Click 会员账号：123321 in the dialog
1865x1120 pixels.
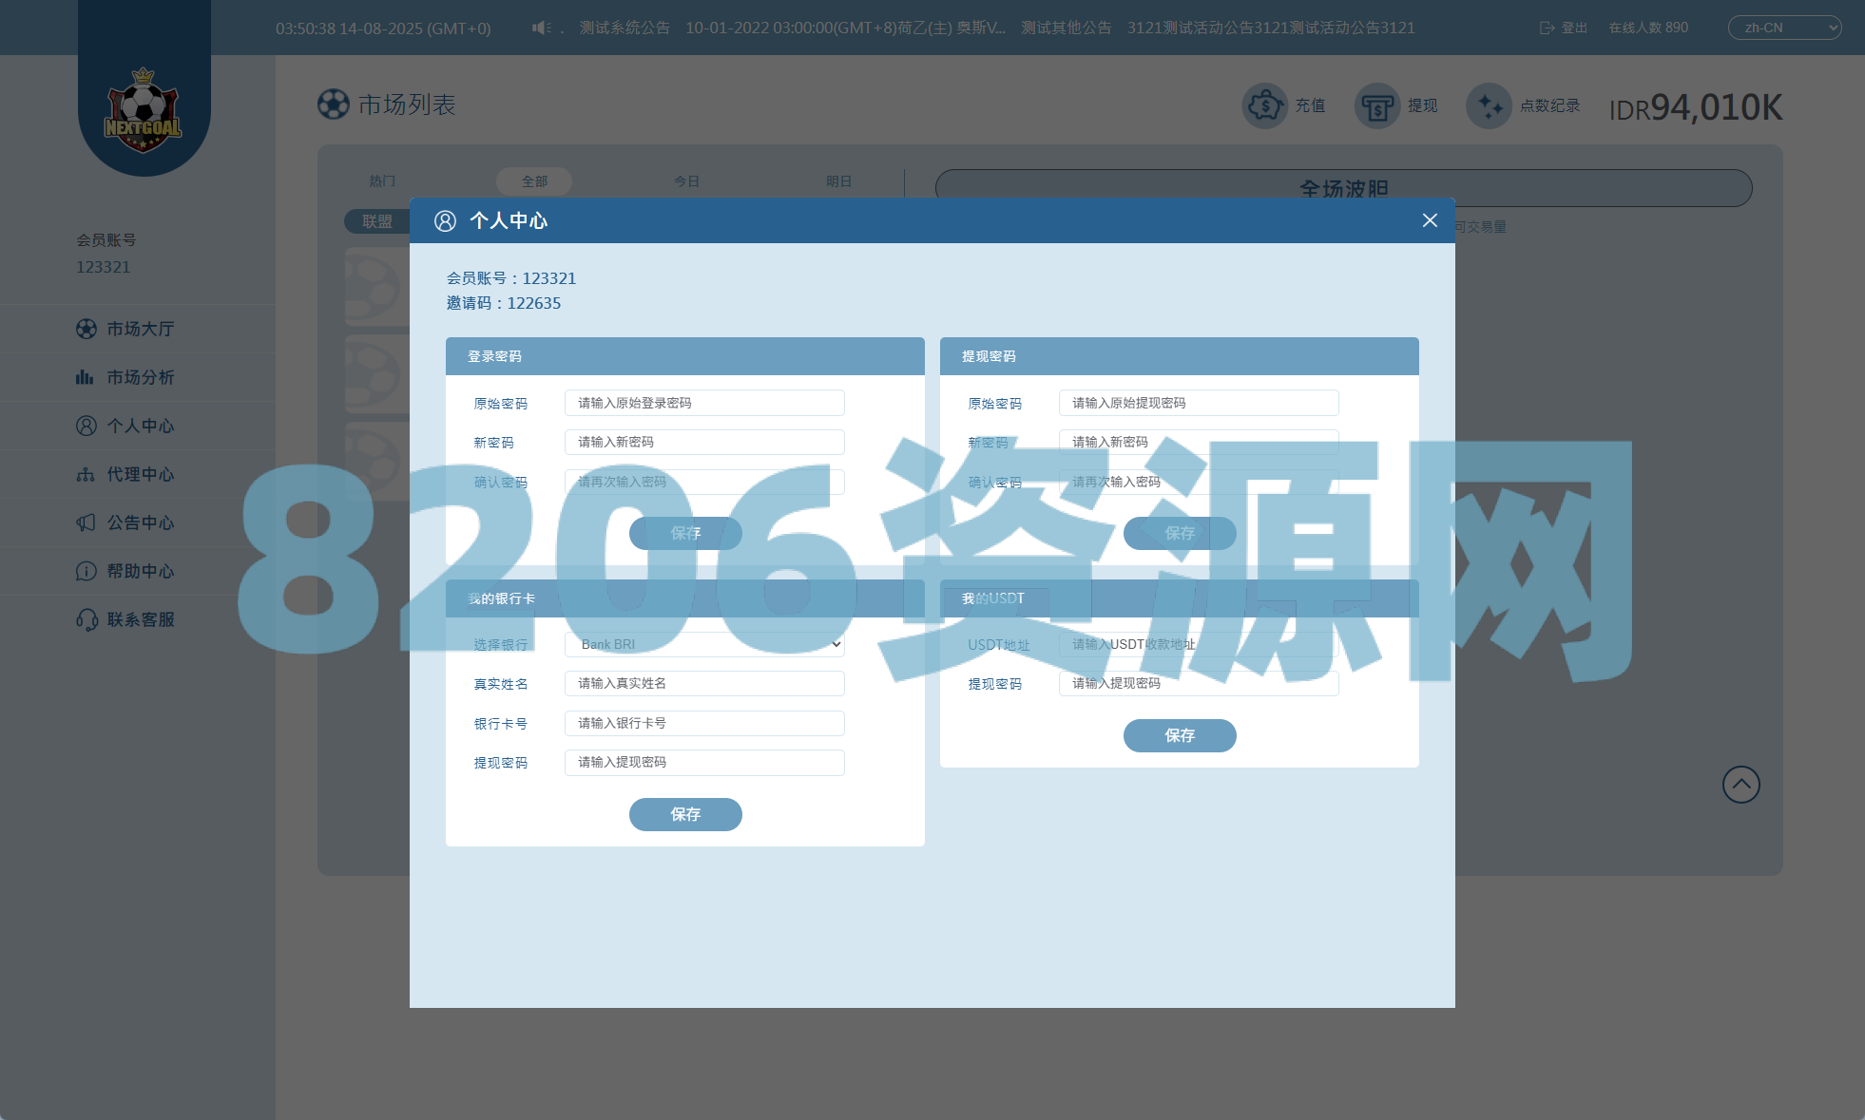coord(511,278)
